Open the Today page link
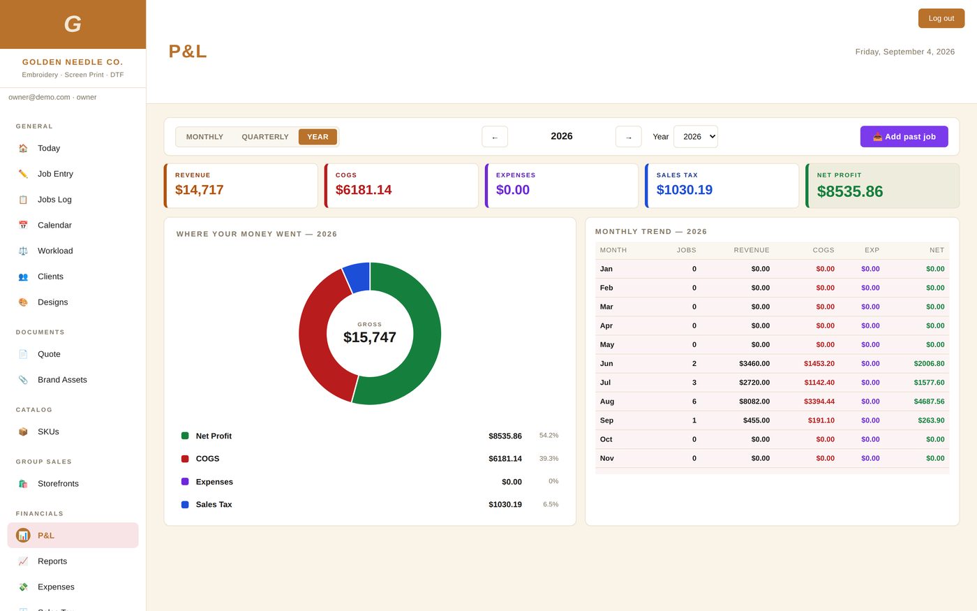This screenshot has width=977, height=611. point(73,148)
